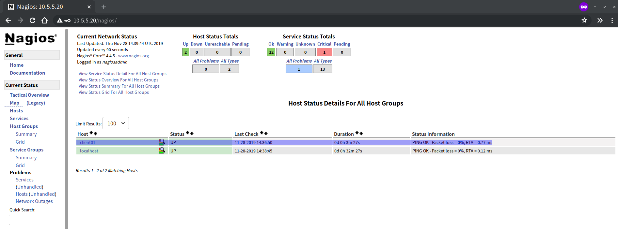Image resolution: width=618 pixels, height=229 pixels.
Task: Go to browser home page
Action: tap(44, 21)
